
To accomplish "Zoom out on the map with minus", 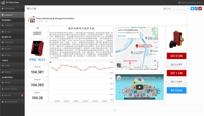I will [x=155, y=66].
